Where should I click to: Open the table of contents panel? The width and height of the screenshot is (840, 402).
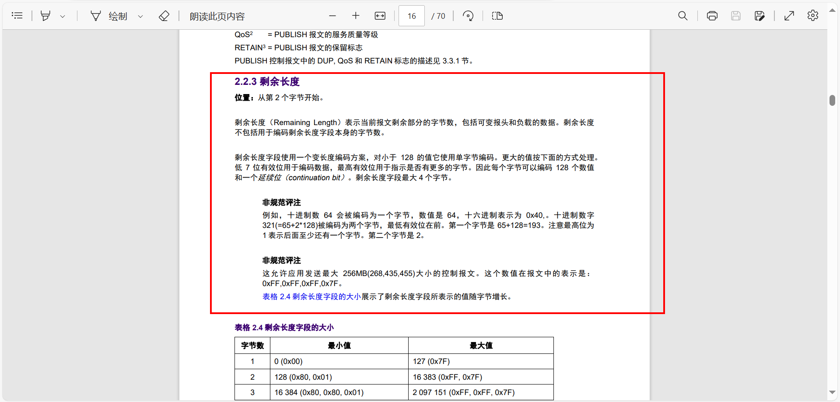(17, 16)
